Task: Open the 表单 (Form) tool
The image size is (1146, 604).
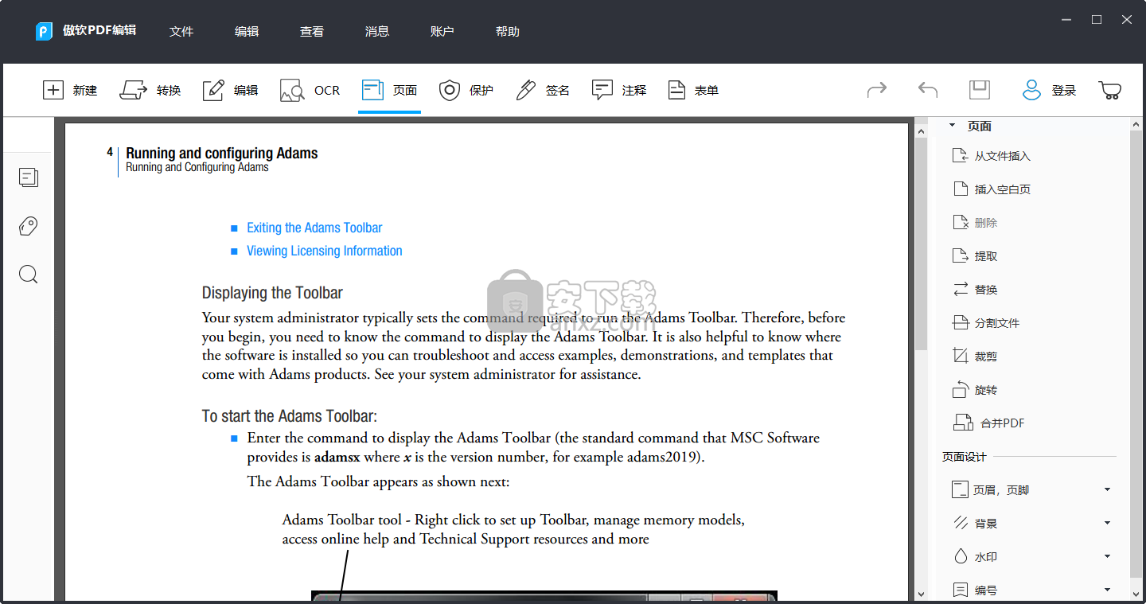Action: click(692, 90)
